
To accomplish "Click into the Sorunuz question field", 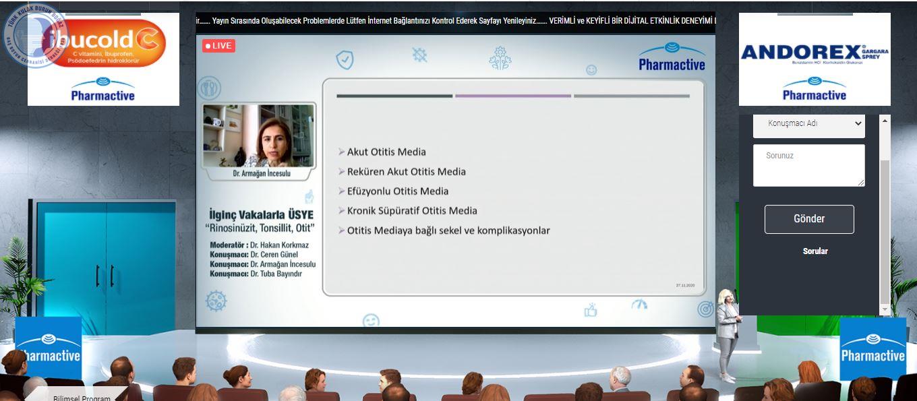I will tap(808, 165).
